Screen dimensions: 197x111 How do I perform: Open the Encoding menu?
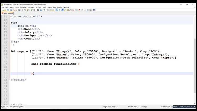pyautogui.click(x=23, y=7)
